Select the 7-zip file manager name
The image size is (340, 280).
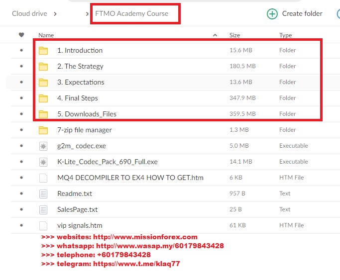[84, 130]
